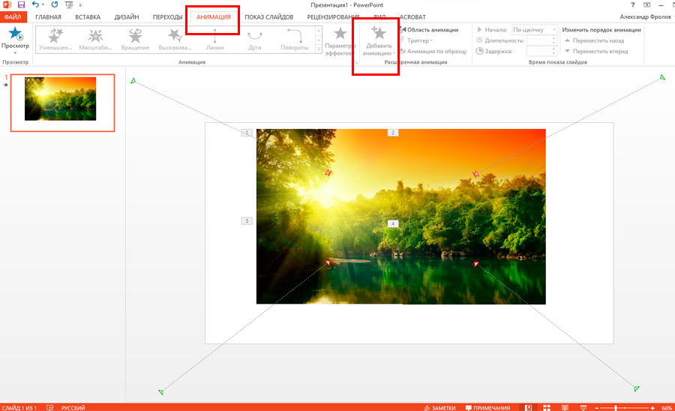Switch to Normal view in the status bar
Viewport: 675px width, 411px height.
coord(529,407)
